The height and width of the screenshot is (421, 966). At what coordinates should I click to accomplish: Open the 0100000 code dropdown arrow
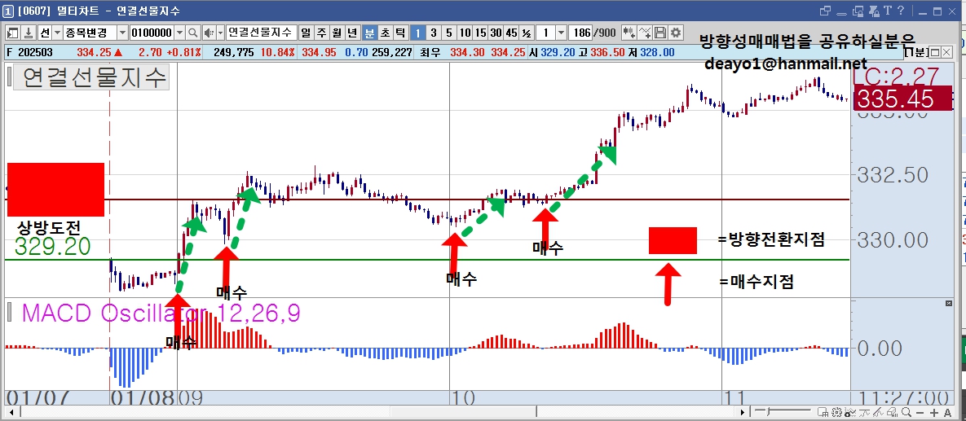(180, 33)
